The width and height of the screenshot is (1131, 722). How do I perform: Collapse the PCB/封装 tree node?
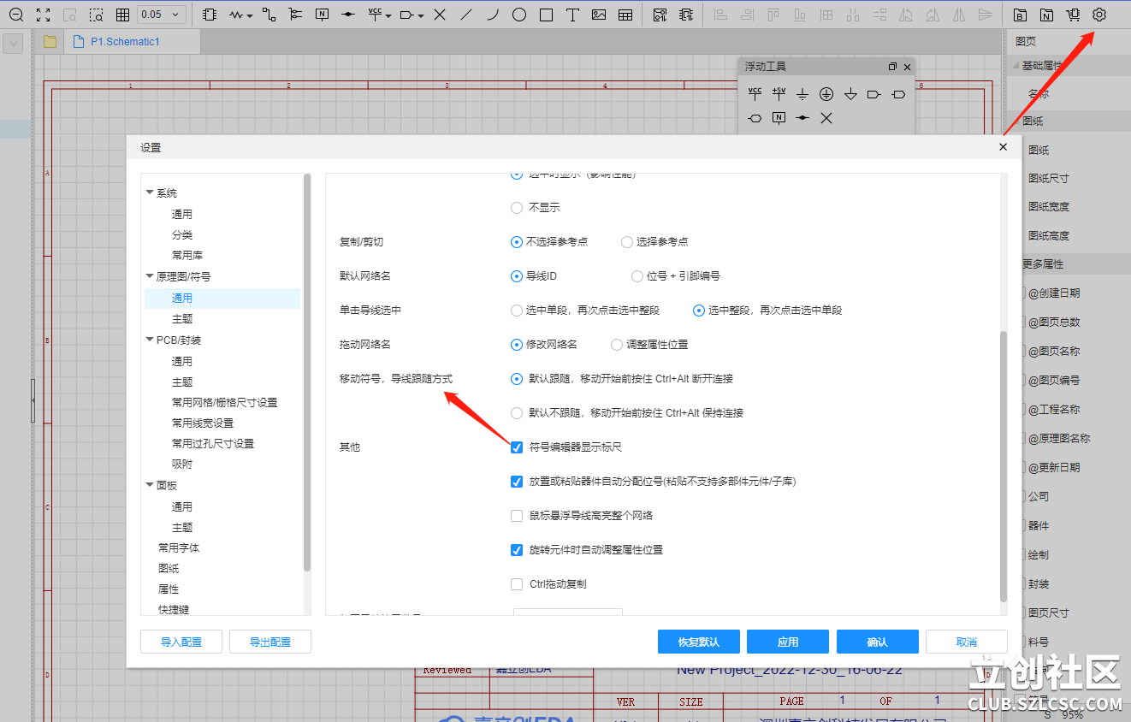pyautogui.click(x=151, y=340)
